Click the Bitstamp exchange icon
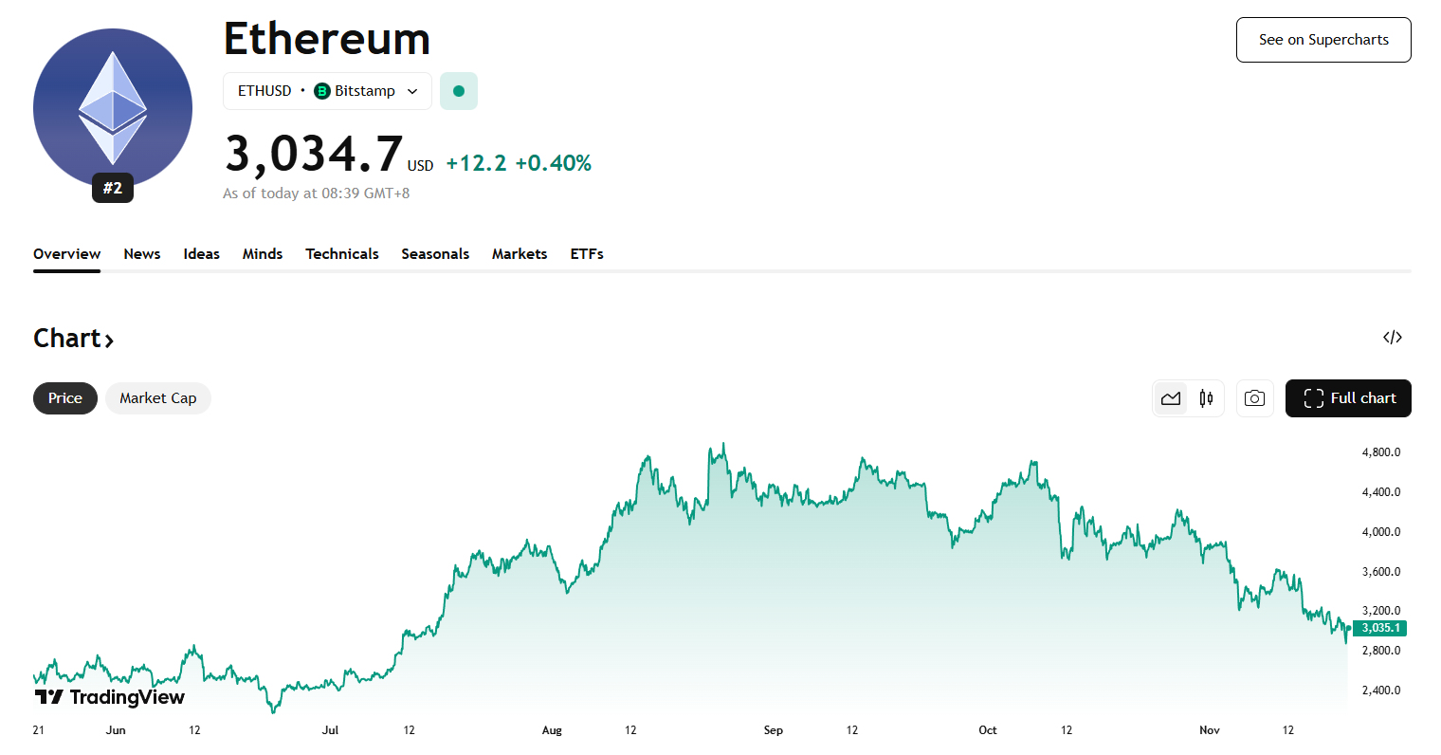 point(321,91)
